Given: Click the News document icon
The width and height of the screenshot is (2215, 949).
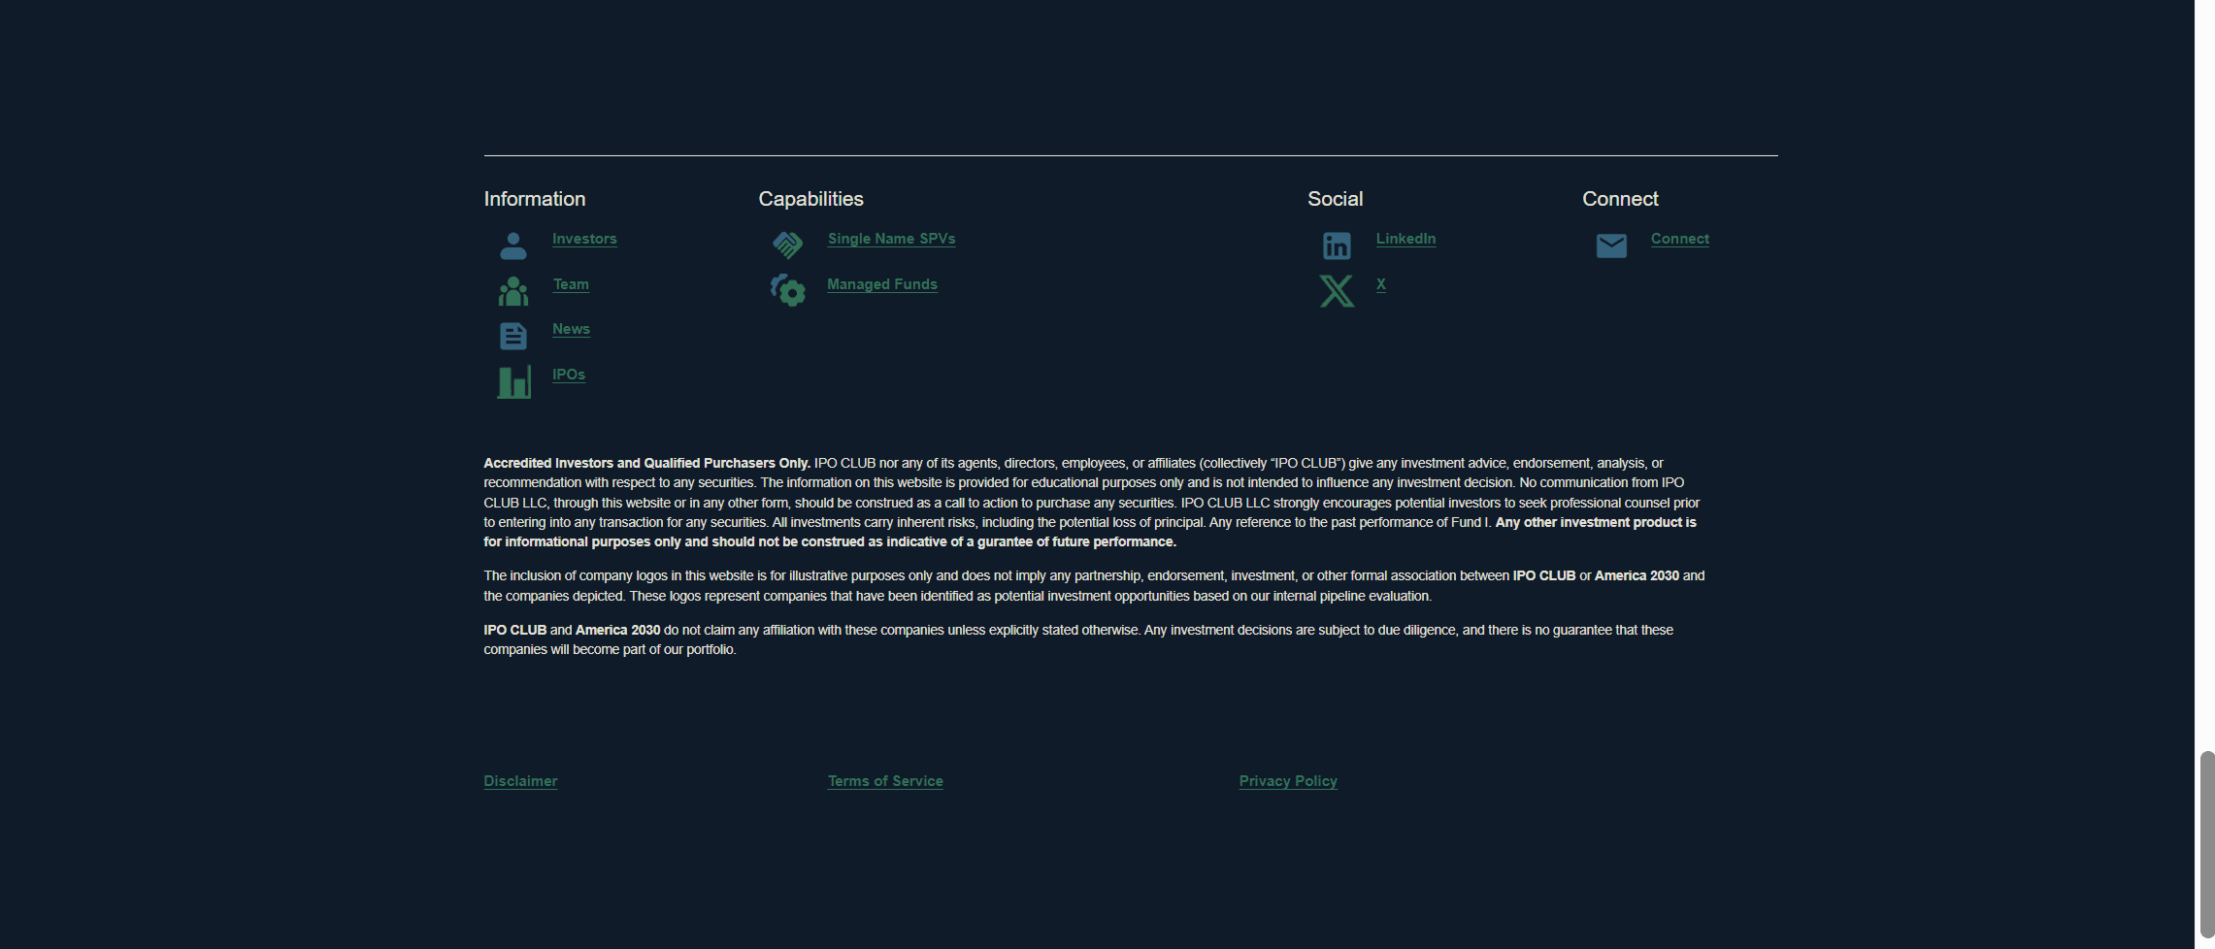Looking at the screenshot, I should [x=513, y=336].
